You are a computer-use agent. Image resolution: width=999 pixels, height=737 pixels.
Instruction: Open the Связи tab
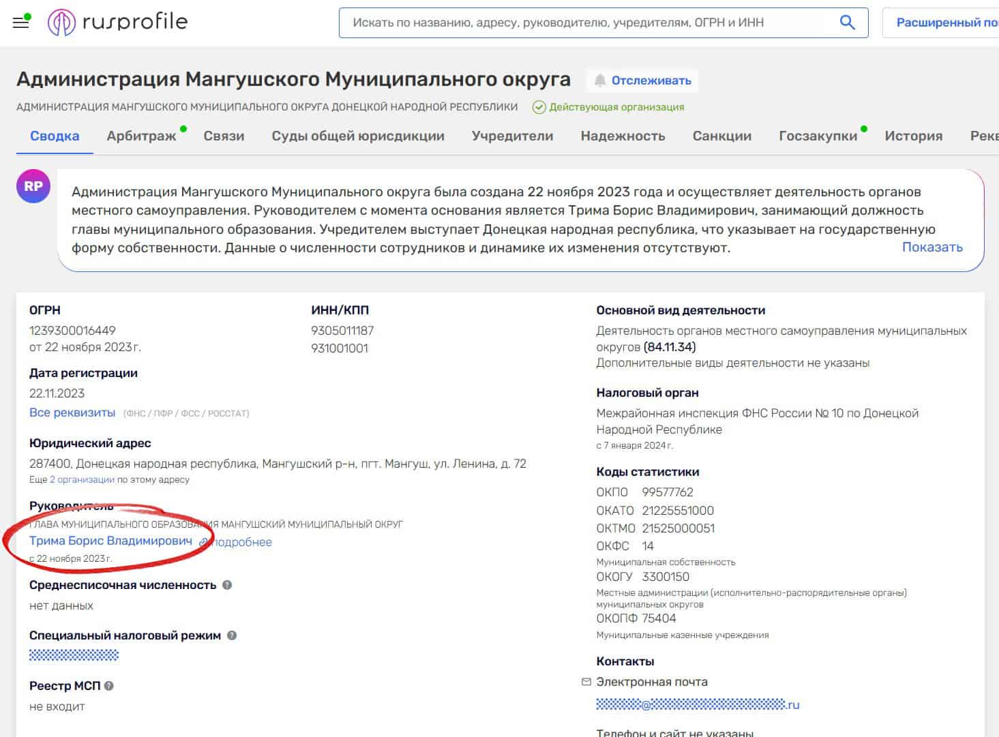coord(224,136)
